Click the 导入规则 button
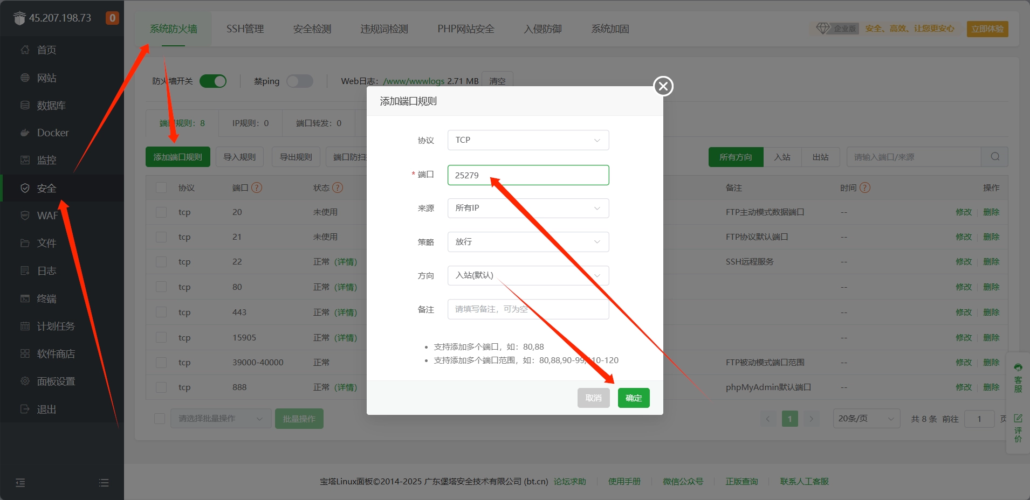 point(239,157)
